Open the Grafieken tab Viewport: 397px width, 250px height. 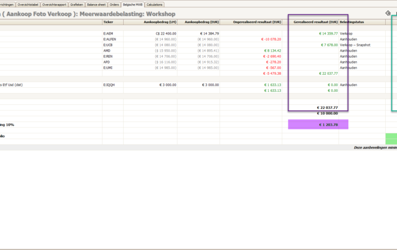click(77, 5)
